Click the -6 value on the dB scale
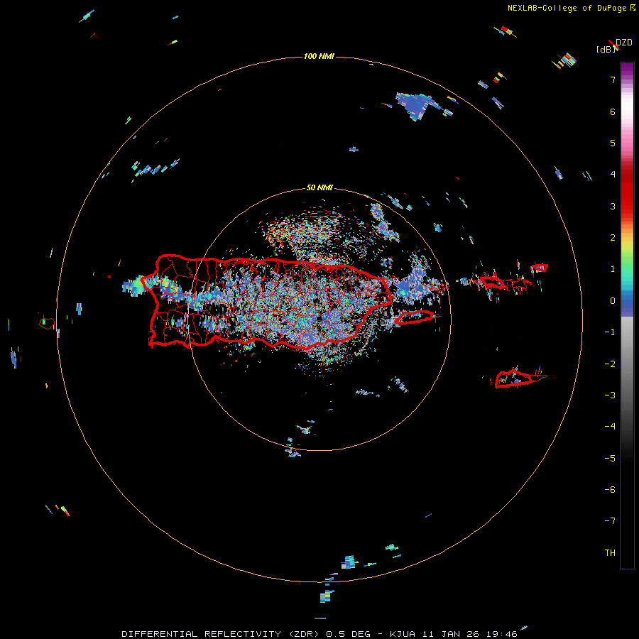639x639 pixels. (610, 490)
